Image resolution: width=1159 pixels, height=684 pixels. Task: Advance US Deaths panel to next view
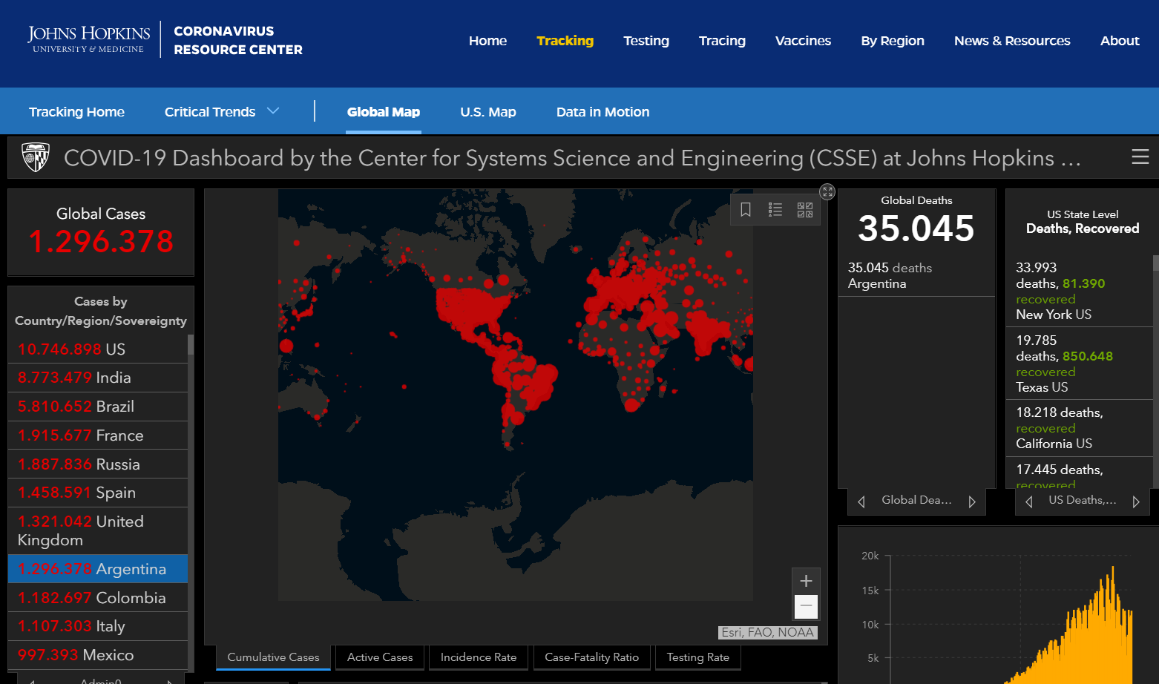click(x=1136, y=502)
